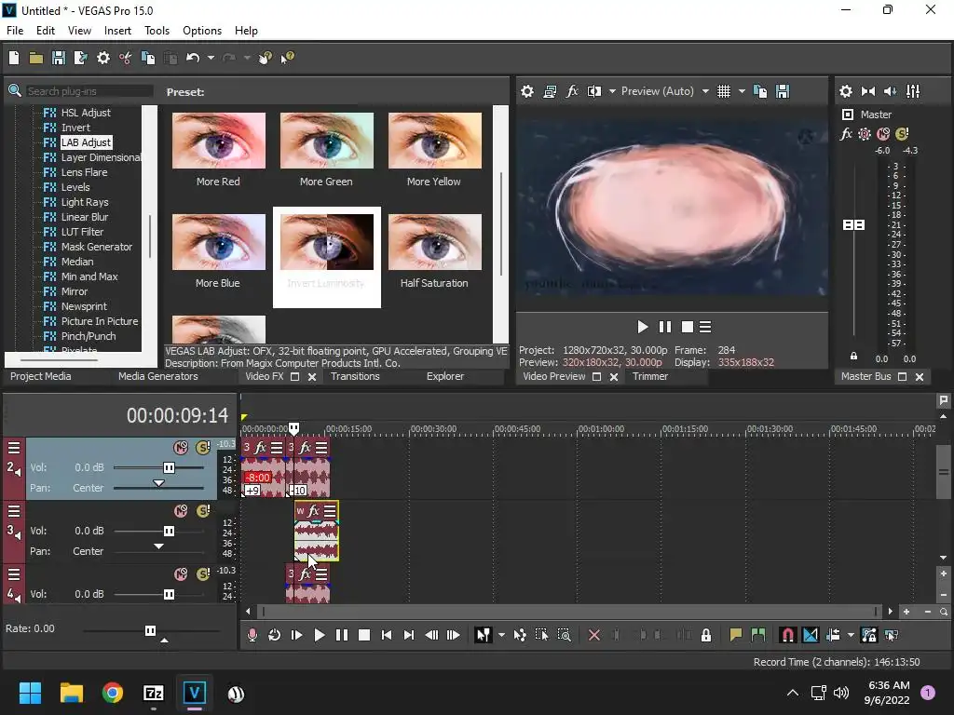Copy preview snapshot to clipboard
The image size is (954, 715).
760,91
